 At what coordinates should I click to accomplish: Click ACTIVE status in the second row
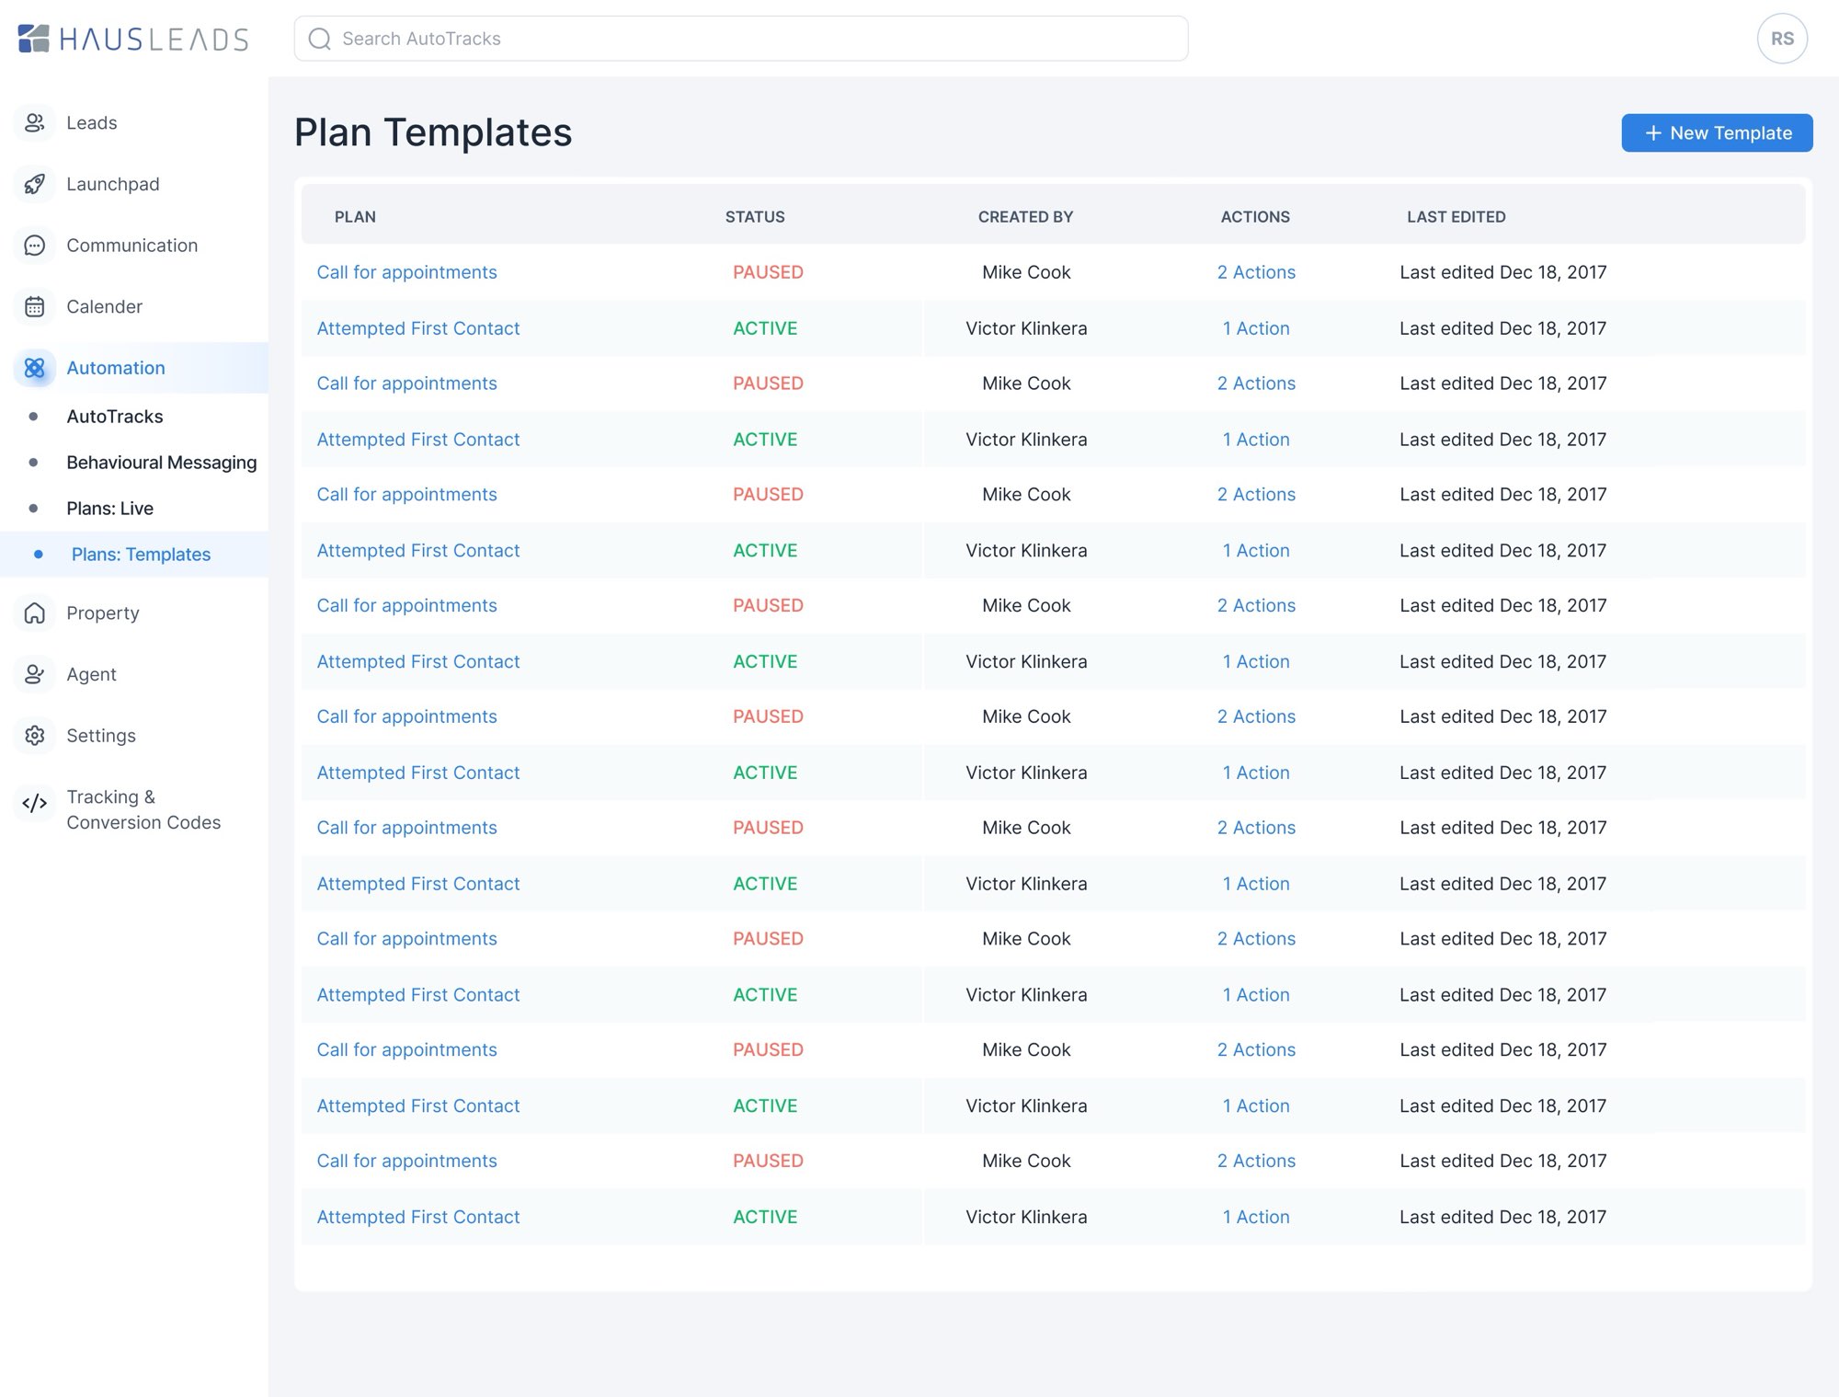(765, 328)
